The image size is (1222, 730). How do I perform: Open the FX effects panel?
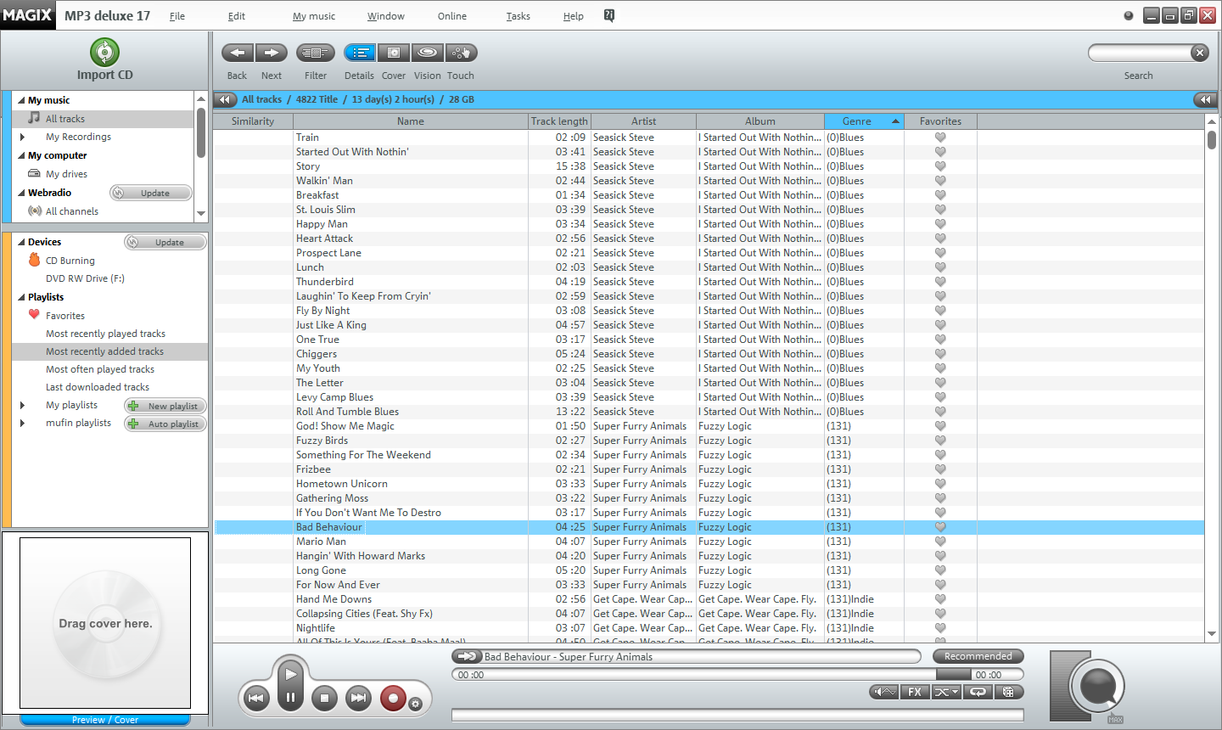tap(915, 692)
